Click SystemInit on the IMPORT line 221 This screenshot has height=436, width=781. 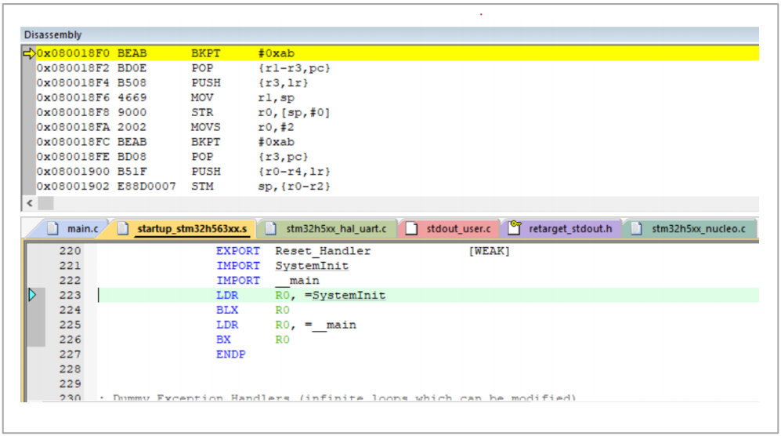pos(312,266)
